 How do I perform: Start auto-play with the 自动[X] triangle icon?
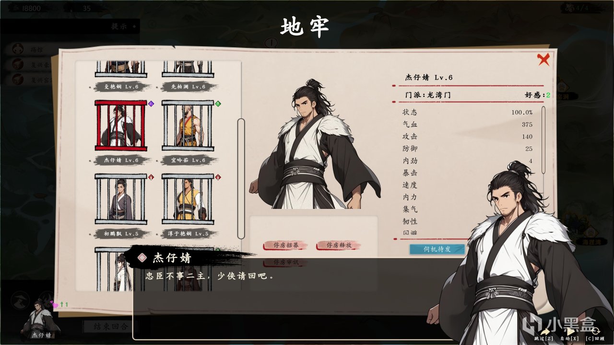(x=570, y=331)
